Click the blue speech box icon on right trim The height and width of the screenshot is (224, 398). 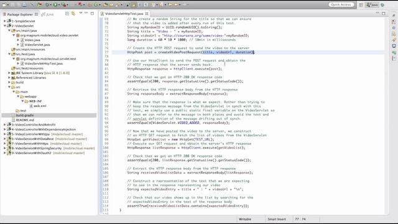(394, 46)
